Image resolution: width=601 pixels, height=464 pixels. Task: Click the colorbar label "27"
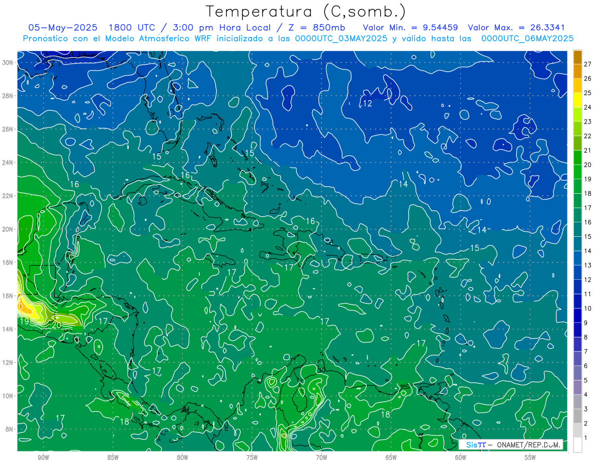point(588,64)
